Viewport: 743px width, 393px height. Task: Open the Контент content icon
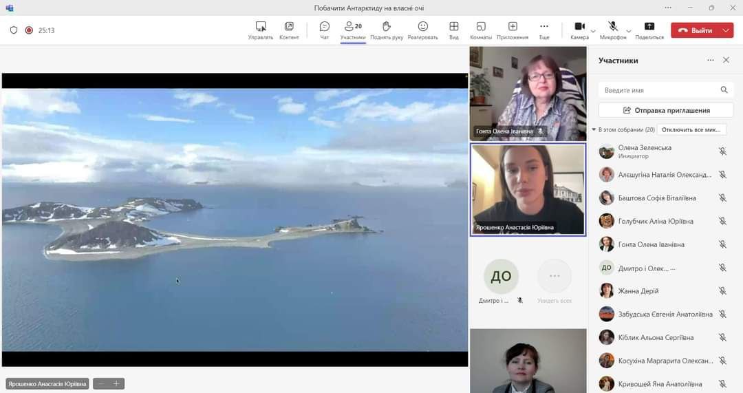(x=289, y=27)
